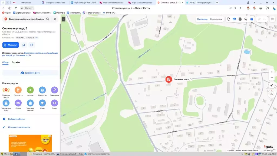The width and height of the screenshot is (277, 156).
Task: Click the search magnifier icon in address field
Action: (x=48, y=19)
